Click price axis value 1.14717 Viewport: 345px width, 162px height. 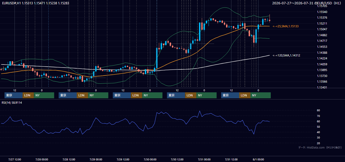(322, 41)
